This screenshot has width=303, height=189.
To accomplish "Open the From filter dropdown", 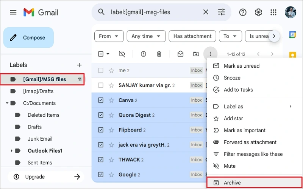I will point(109,36).
